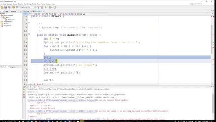The height and width of the screenshot is (122, 216).
Task: Select Error1.java in the Projects tree
Action: pyautogui.click(x=11, y=20)
